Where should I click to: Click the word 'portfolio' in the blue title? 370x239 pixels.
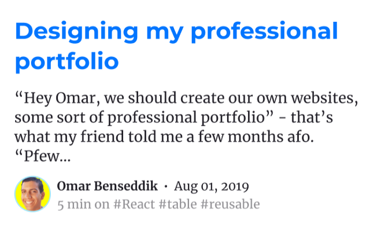[x=67, y=62]
